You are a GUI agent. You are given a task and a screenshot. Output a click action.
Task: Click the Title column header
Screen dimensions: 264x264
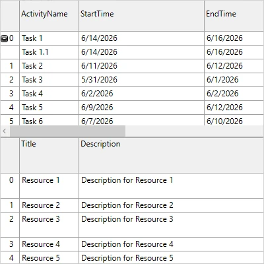point(49,155)
